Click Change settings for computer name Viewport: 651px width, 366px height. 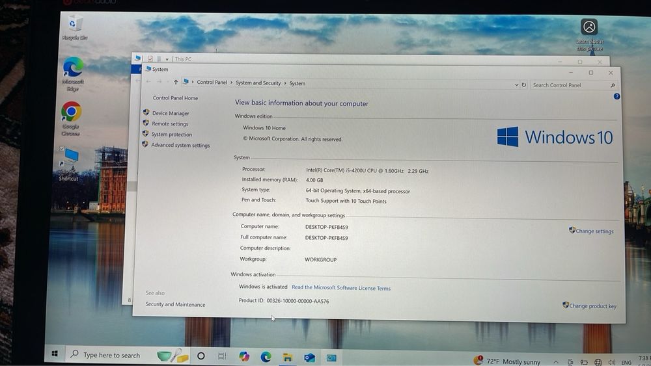point(594,231)
